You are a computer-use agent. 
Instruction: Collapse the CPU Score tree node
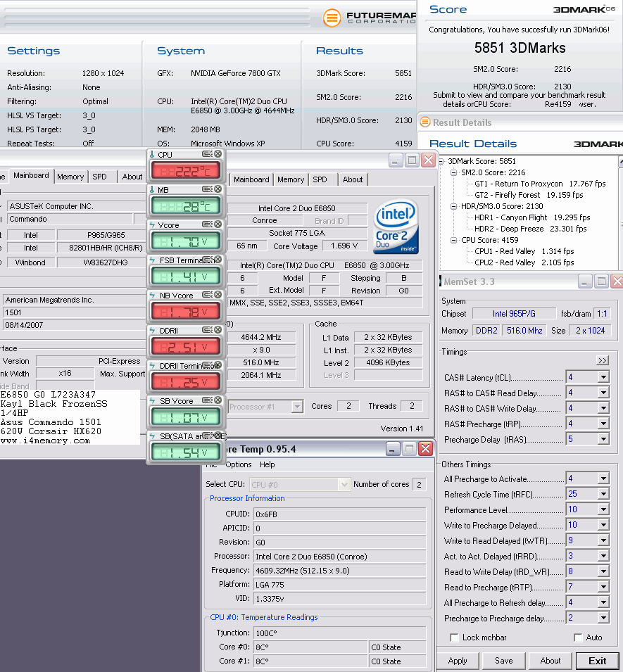pyautogui.click(x=453, y=241)
